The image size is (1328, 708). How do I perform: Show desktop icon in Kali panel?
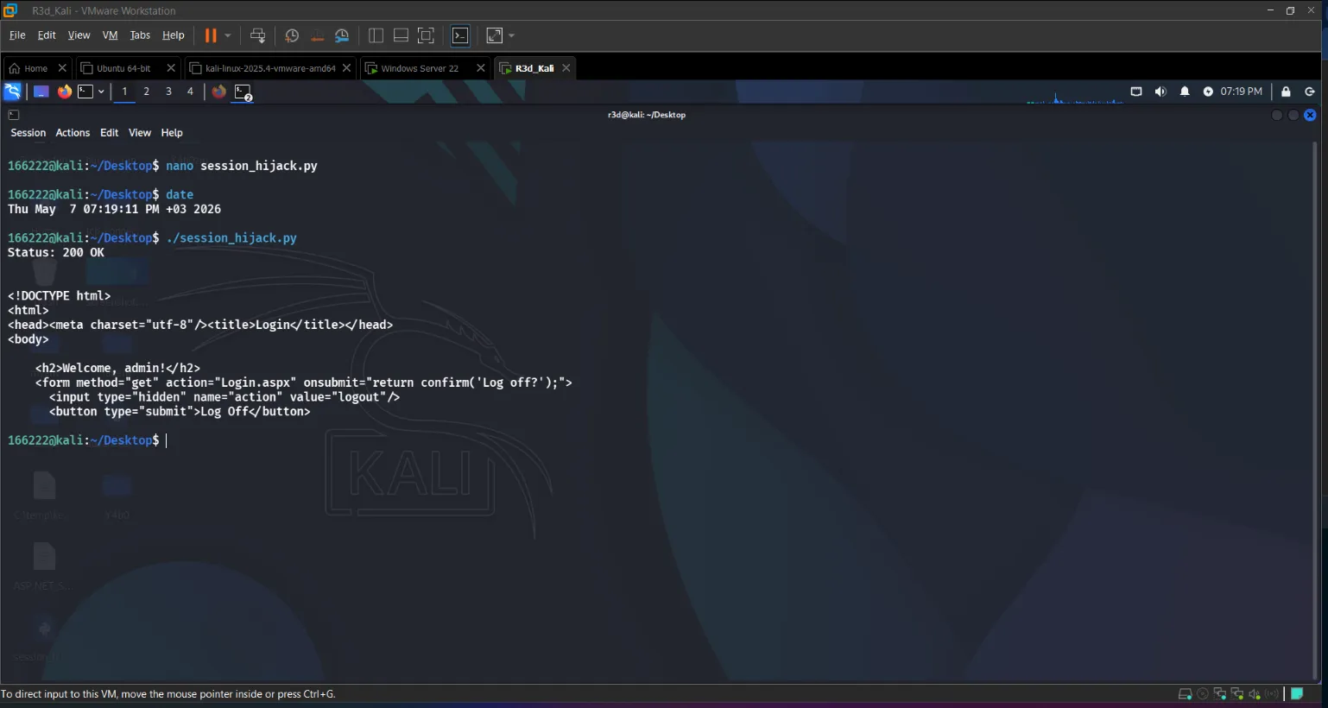(41, 92)
